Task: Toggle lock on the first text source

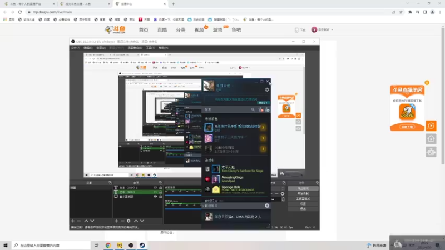Action: (x=160, y=188)
